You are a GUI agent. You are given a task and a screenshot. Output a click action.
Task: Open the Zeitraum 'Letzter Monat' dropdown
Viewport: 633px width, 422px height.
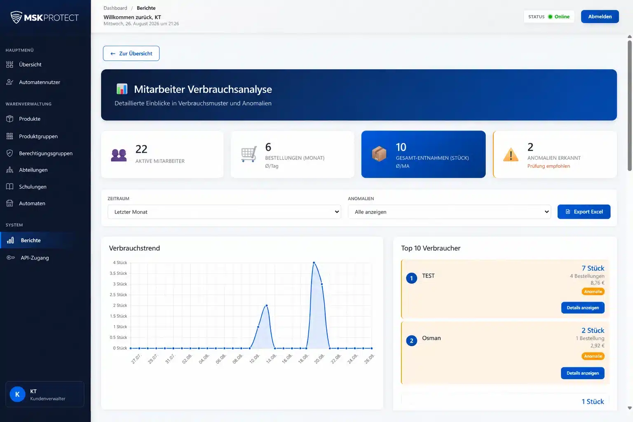click(224, 212)
